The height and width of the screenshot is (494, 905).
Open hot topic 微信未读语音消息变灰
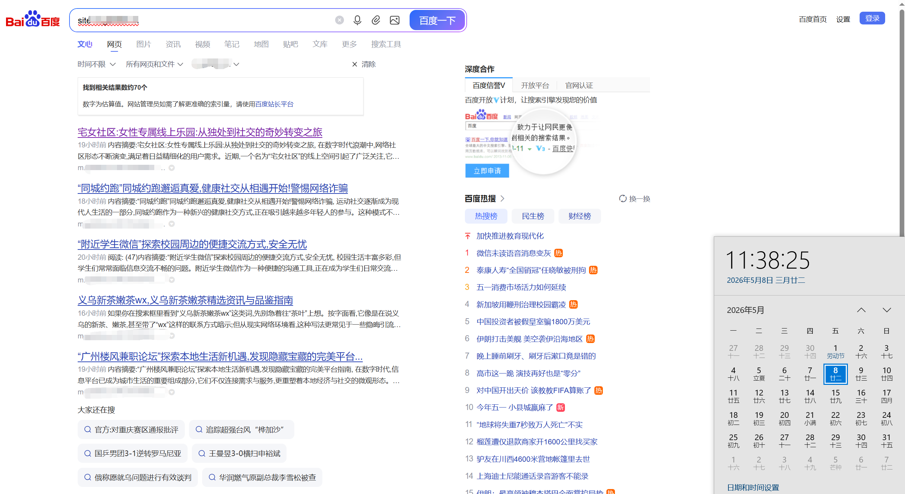(x=513, y=253)
